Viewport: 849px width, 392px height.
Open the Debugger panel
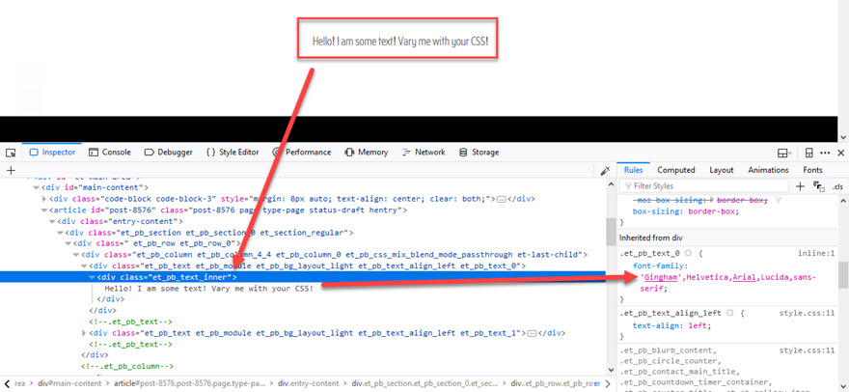169,153
